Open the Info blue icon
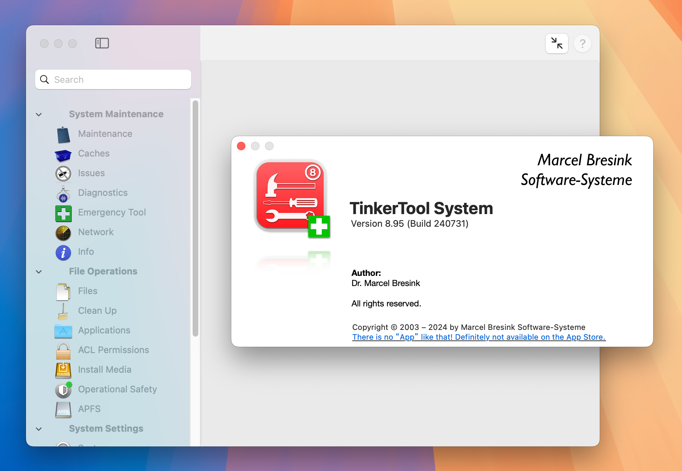 click(x=63, y=252)
